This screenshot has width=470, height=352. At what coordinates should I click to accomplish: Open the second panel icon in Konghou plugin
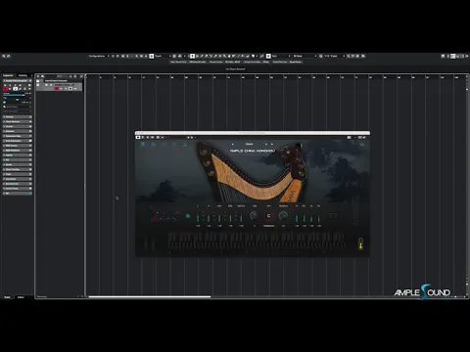click(153, 145)
